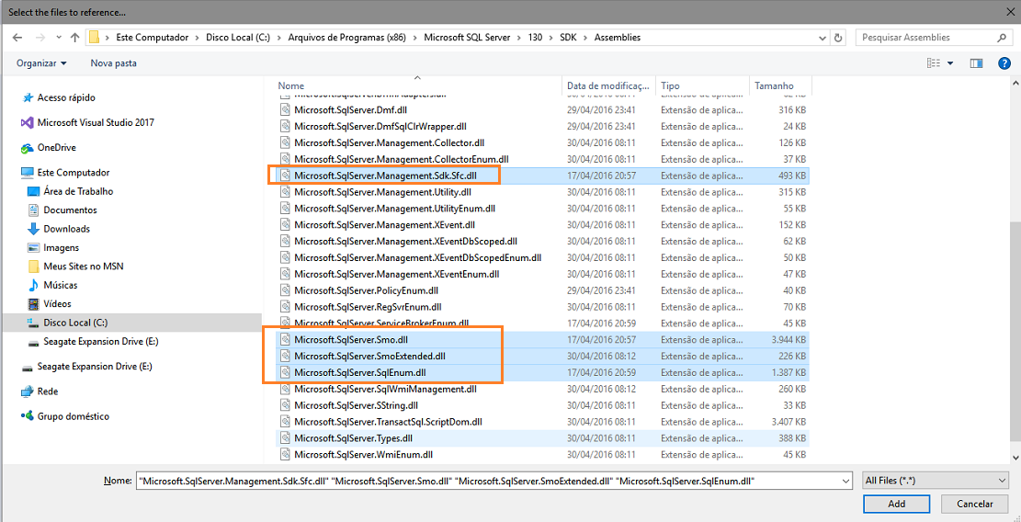1021x522 pixels.
Task: Select Acesso rápido in sidebar
Action: click(66, 97)
